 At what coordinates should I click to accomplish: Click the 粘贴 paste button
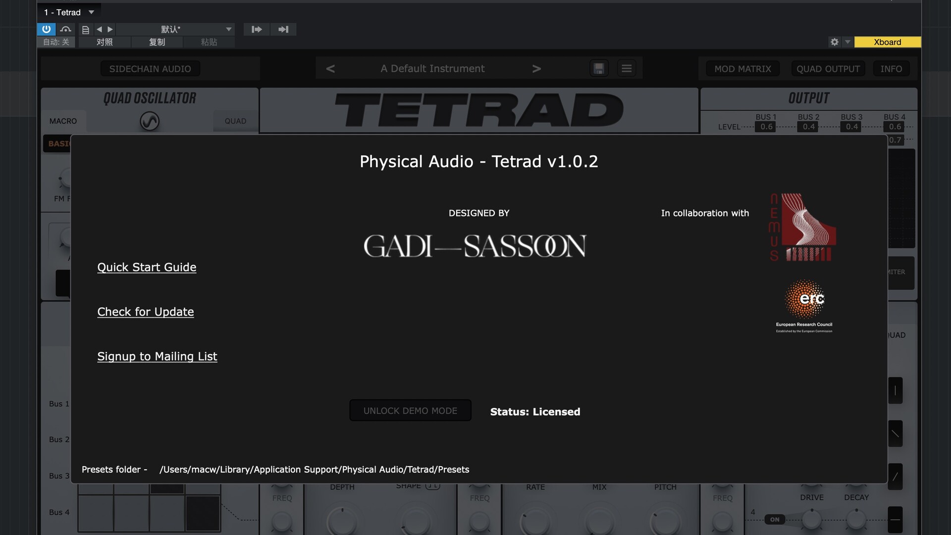pyautogui.click(x=209, y=42)
